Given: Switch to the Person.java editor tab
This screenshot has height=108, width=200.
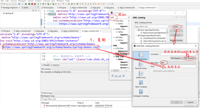Looking at the screenshot, I should coord(47,7).
